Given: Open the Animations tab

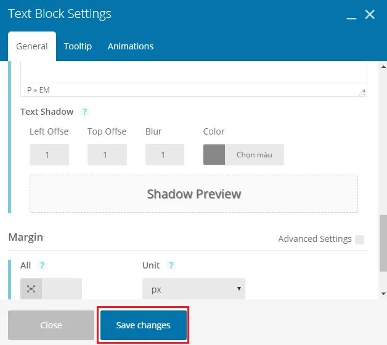Looking at the screenshot, I should [131, 46].
